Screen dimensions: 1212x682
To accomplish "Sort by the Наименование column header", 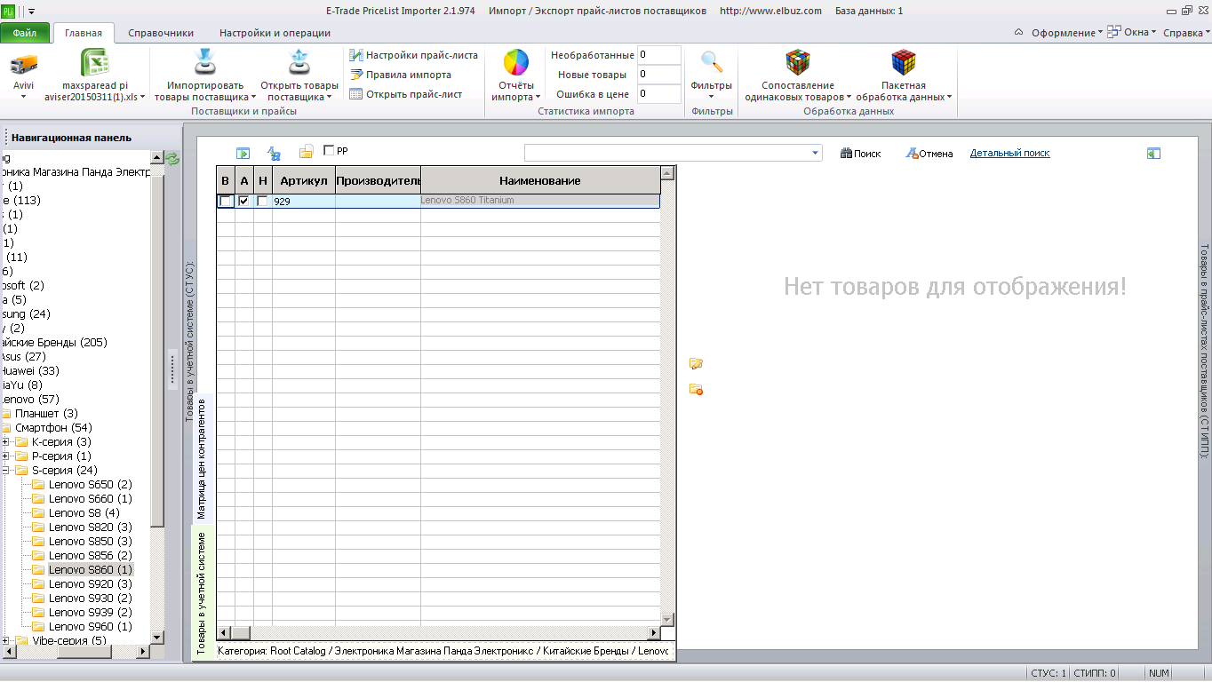I will pyautogui.click(x=540, y=180).
